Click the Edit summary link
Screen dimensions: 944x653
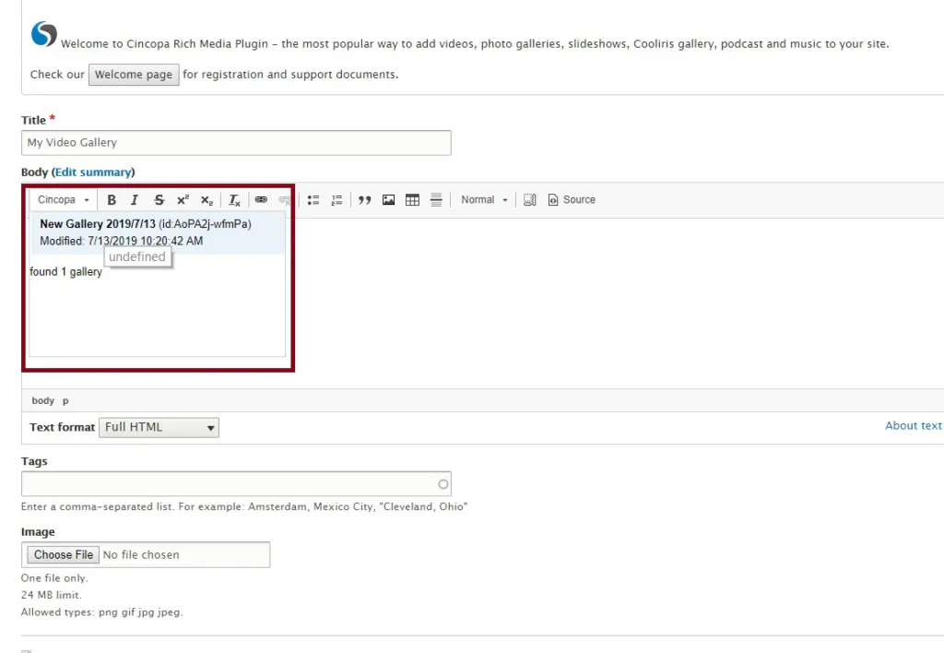[x=93, y=172]
